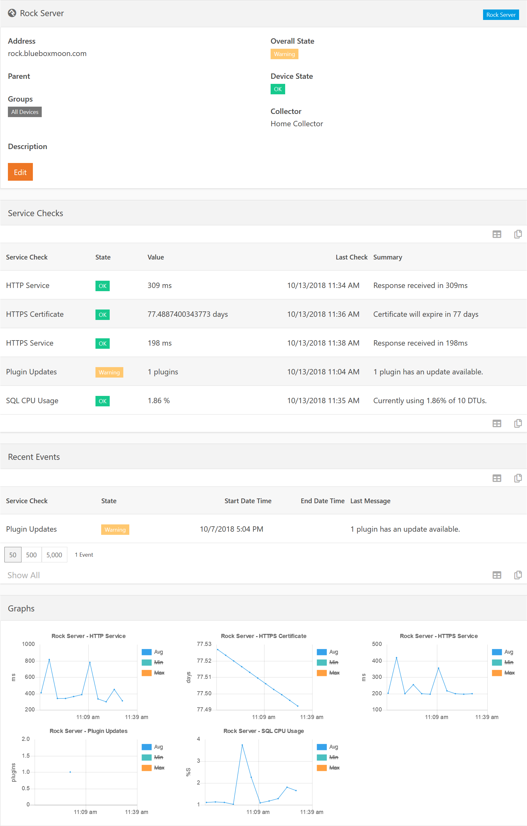Screen dimensions: 527x826
Task: Click the 1 Event count text
Action: 84,555
